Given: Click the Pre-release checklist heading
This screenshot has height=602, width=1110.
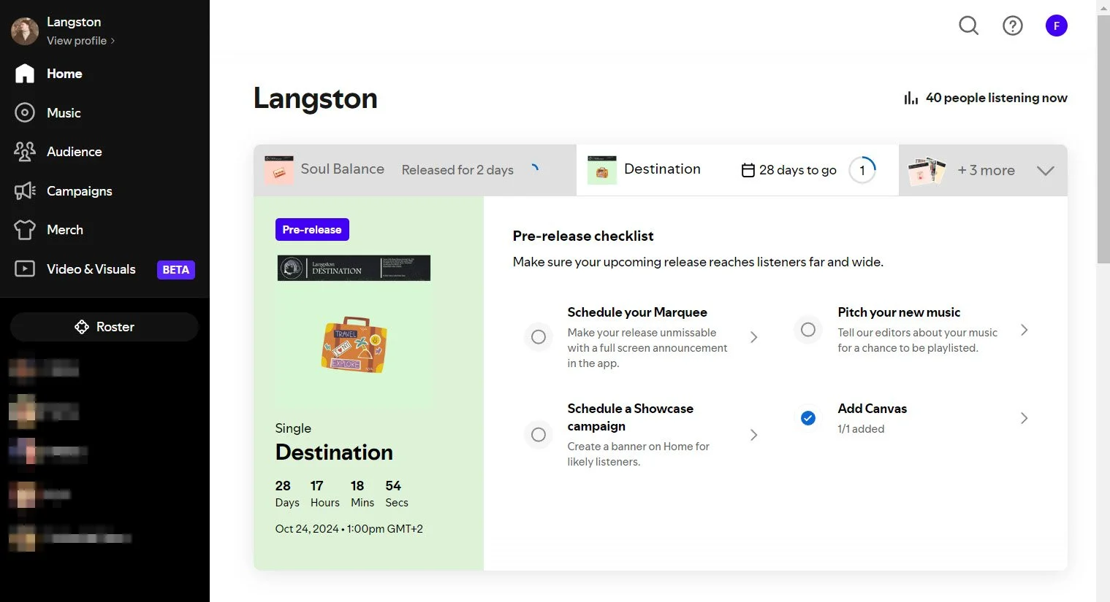Looking at the screenshot, I should [583, 236].
